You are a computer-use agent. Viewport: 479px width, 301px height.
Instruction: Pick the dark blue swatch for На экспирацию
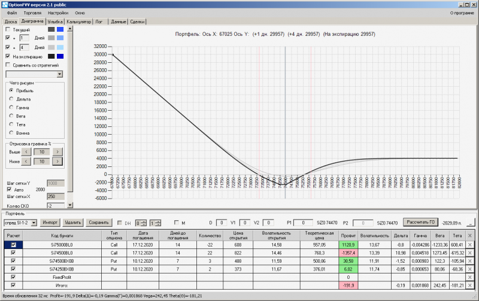[x=60, y=56]
